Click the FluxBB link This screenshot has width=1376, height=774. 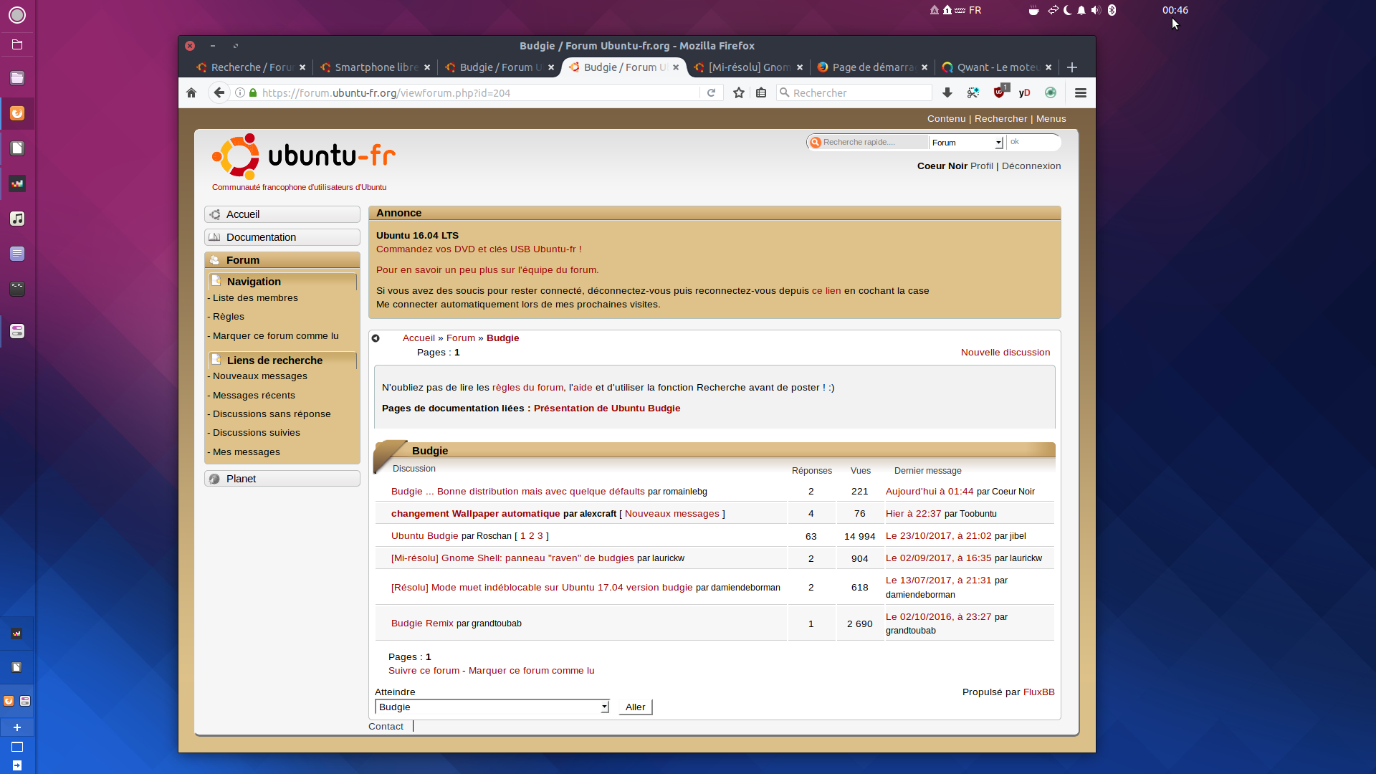tap(1039, 692)
